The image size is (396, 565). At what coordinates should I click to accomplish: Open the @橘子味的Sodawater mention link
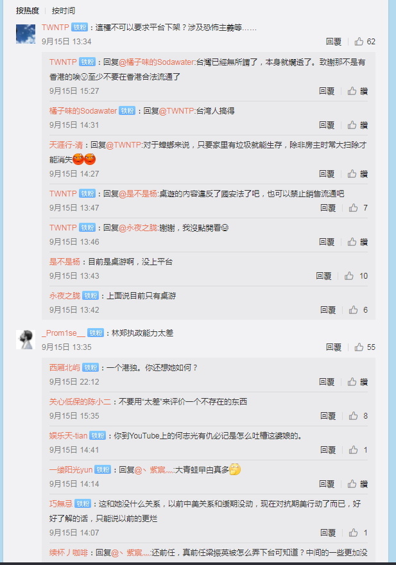[x=157, y=62]
